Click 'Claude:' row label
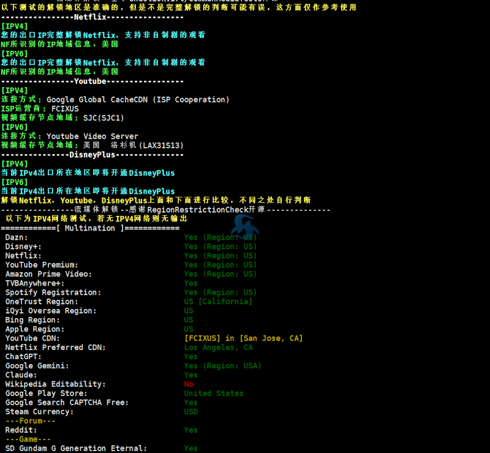 coord(21,375)
